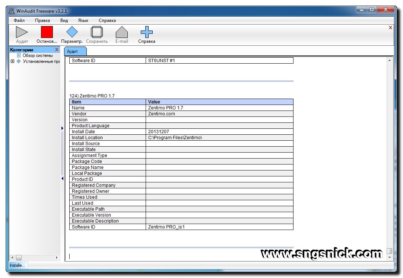
Task: Click the Registered Owner row label
Action: point(91,191)
